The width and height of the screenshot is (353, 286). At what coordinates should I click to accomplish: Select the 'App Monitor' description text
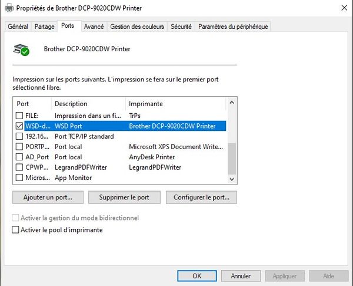(x=73, y=178)
